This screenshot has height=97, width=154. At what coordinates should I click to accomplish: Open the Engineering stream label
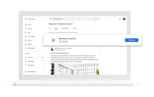31,65
